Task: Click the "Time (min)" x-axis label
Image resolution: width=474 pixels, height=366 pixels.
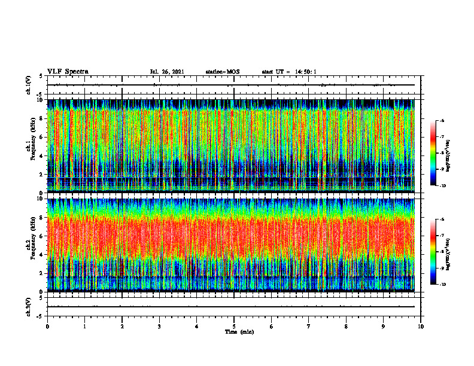Action: (239, 332)
